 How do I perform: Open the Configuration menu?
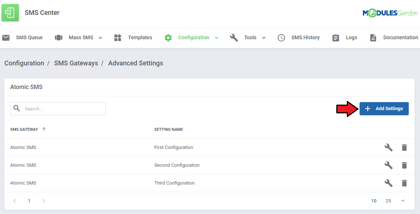[194, 37]
